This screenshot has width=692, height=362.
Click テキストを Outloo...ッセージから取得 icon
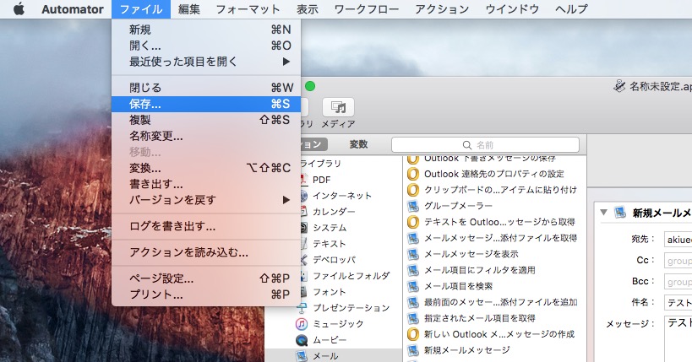point(412,222)
